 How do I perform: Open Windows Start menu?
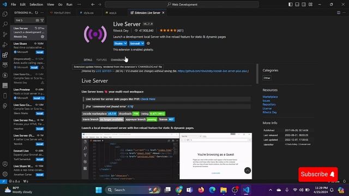coord(99,190)
